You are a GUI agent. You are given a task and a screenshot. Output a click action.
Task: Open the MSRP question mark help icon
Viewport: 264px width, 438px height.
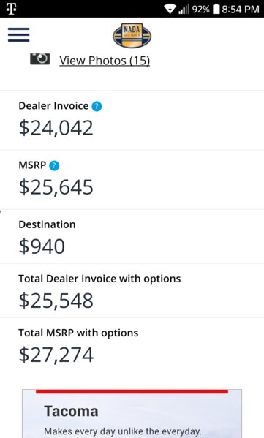pyautogui.click(x=54, y=165)
